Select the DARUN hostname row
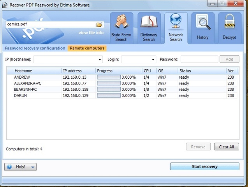This screenshot has height=187, width=248. [20, 95]
